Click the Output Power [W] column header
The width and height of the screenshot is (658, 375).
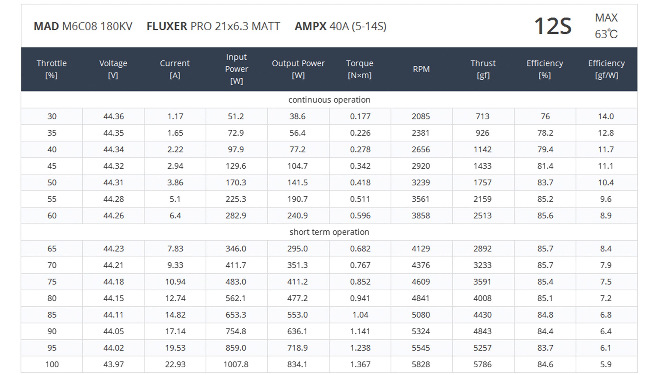tap(298, 69)
